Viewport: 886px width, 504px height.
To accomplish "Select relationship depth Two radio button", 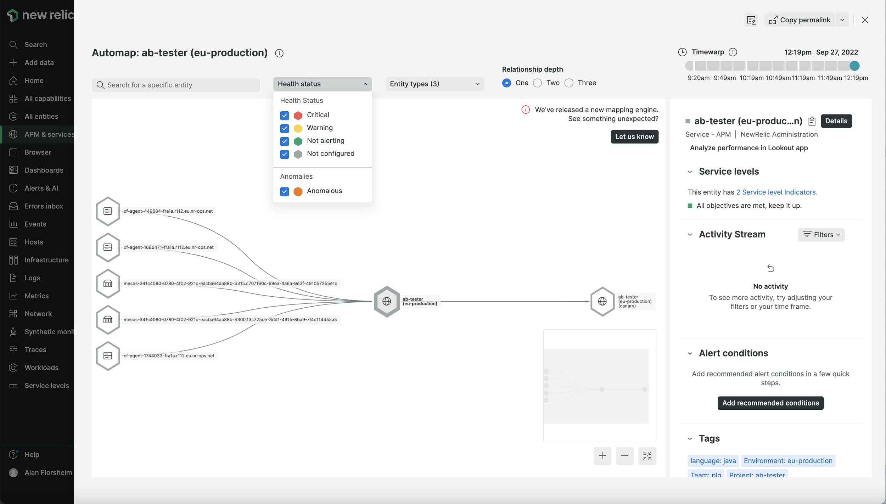I will 537,83.
